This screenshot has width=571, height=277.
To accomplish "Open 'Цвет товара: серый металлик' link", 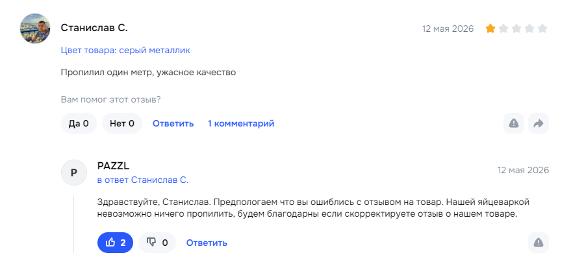I will [x=125, y=50].
